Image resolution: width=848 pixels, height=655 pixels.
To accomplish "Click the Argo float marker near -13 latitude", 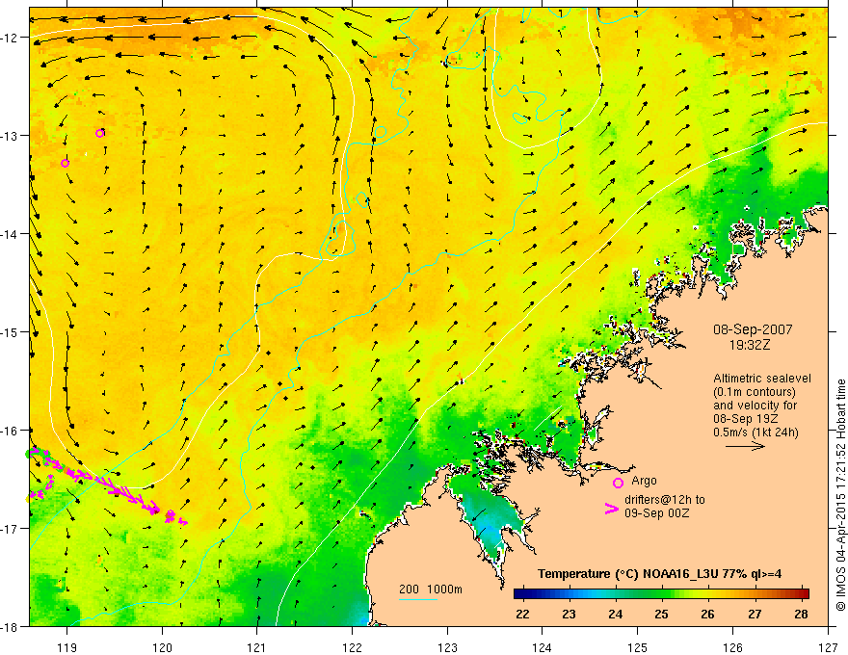I will coord(99,134).
